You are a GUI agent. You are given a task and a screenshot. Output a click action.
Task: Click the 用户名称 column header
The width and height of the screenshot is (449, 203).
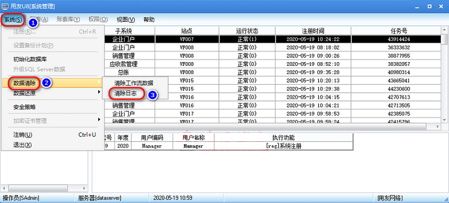(194, 138)
